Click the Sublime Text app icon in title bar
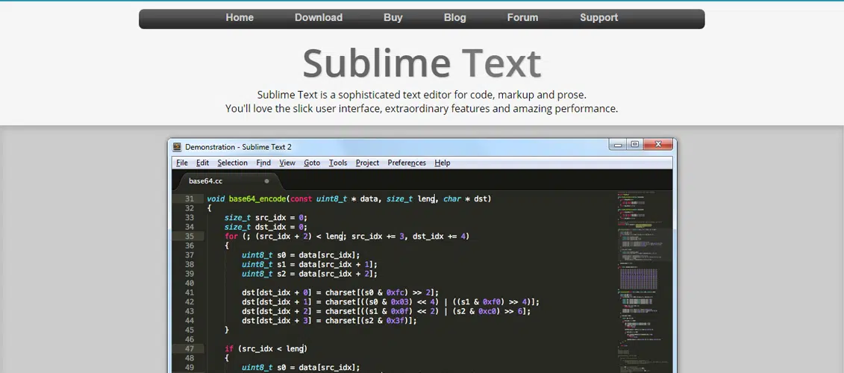This screenshot has width=844, height=373. pos(178,147)
